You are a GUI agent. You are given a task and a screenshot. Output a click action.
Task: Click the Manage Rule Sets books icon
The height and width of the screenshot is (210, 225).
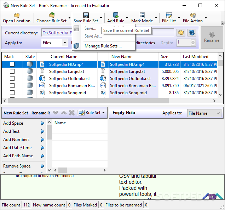tap(76, 46)
